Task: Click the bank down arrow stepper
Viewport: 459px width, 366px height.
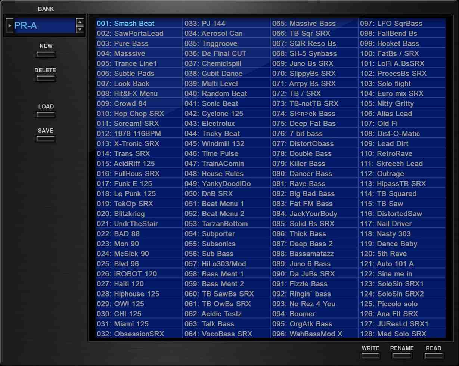Action: [80, 30]
